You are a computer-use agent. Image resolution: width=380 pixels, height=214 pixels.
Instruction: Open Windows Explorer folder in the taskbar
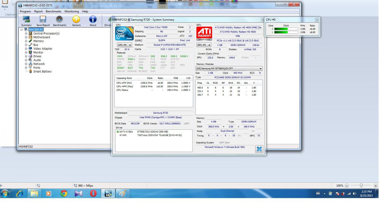(x=34, y=193)
